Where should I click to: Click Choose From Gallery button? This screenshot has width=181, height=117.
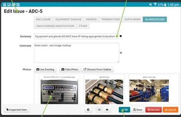point(97,69)
